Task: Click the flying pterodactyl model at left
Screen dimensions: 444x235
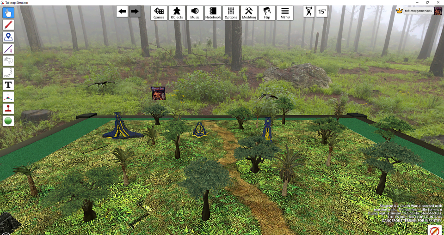Action: pos(101,84)
